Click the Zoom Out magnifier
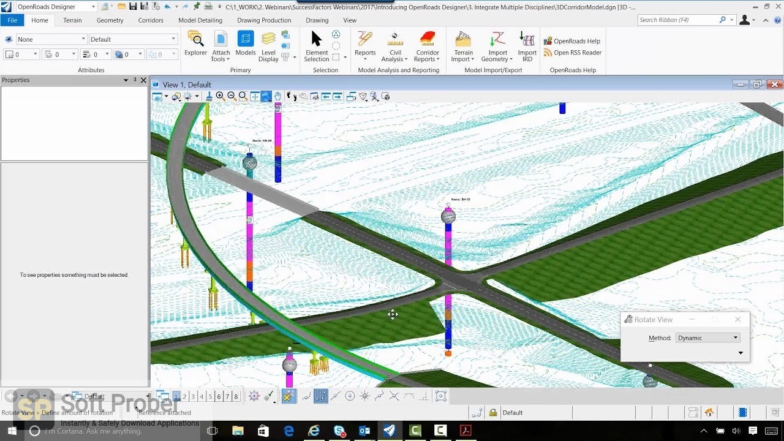 [x=232, y=96]
